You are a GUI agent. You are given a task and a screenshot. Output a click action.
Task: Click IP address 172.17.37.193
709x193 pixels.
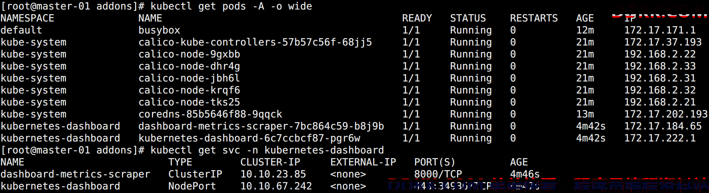663,42
